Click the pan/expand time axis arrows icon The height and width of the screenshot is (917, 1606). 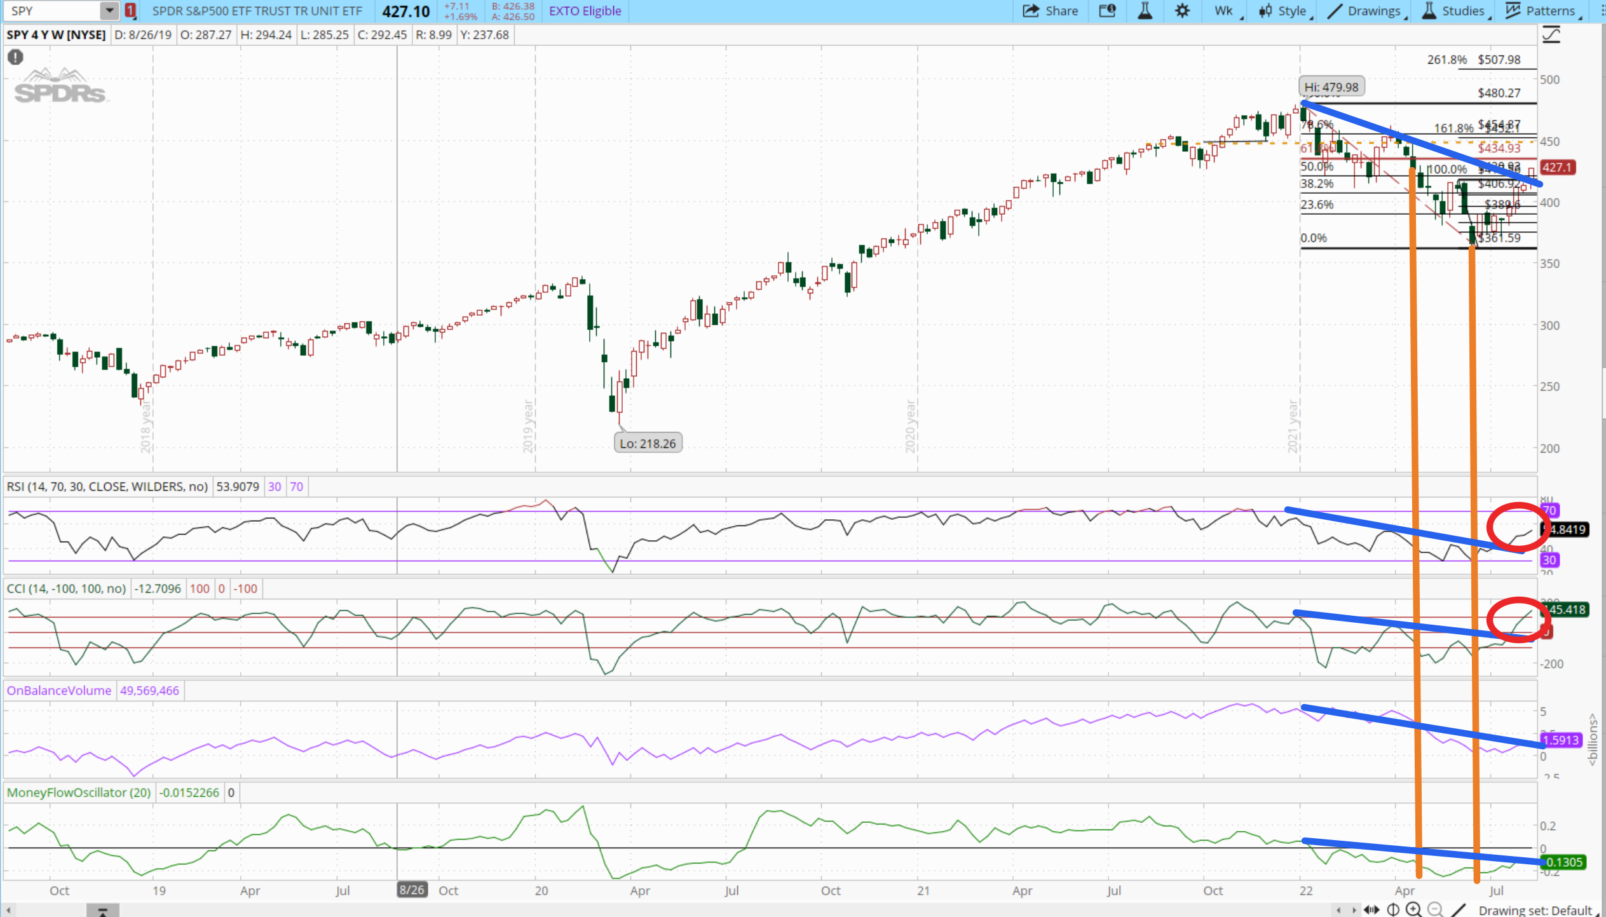click(1371, 909)
